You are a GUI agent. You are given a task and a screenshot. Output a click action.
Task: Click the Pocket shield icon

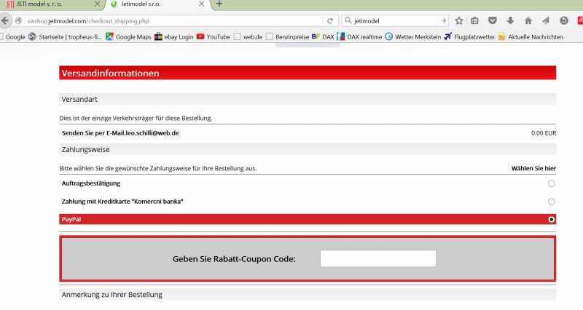[493, 21]
